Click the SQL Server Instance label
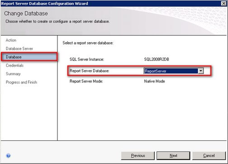Image resolution: width=228 pixels, height=164 pixels. 87,59
